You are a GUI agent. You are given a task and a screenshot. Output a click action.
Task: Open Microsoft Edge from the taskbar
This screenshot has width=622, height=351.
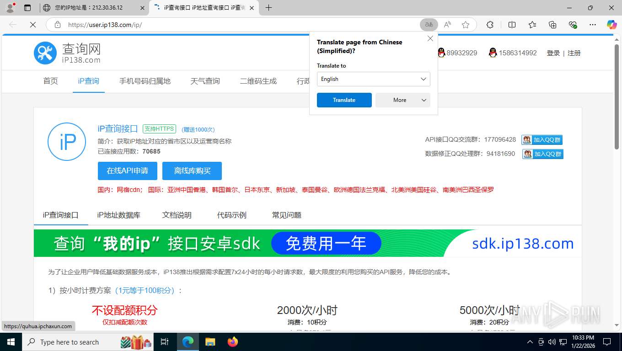(188, 342)
